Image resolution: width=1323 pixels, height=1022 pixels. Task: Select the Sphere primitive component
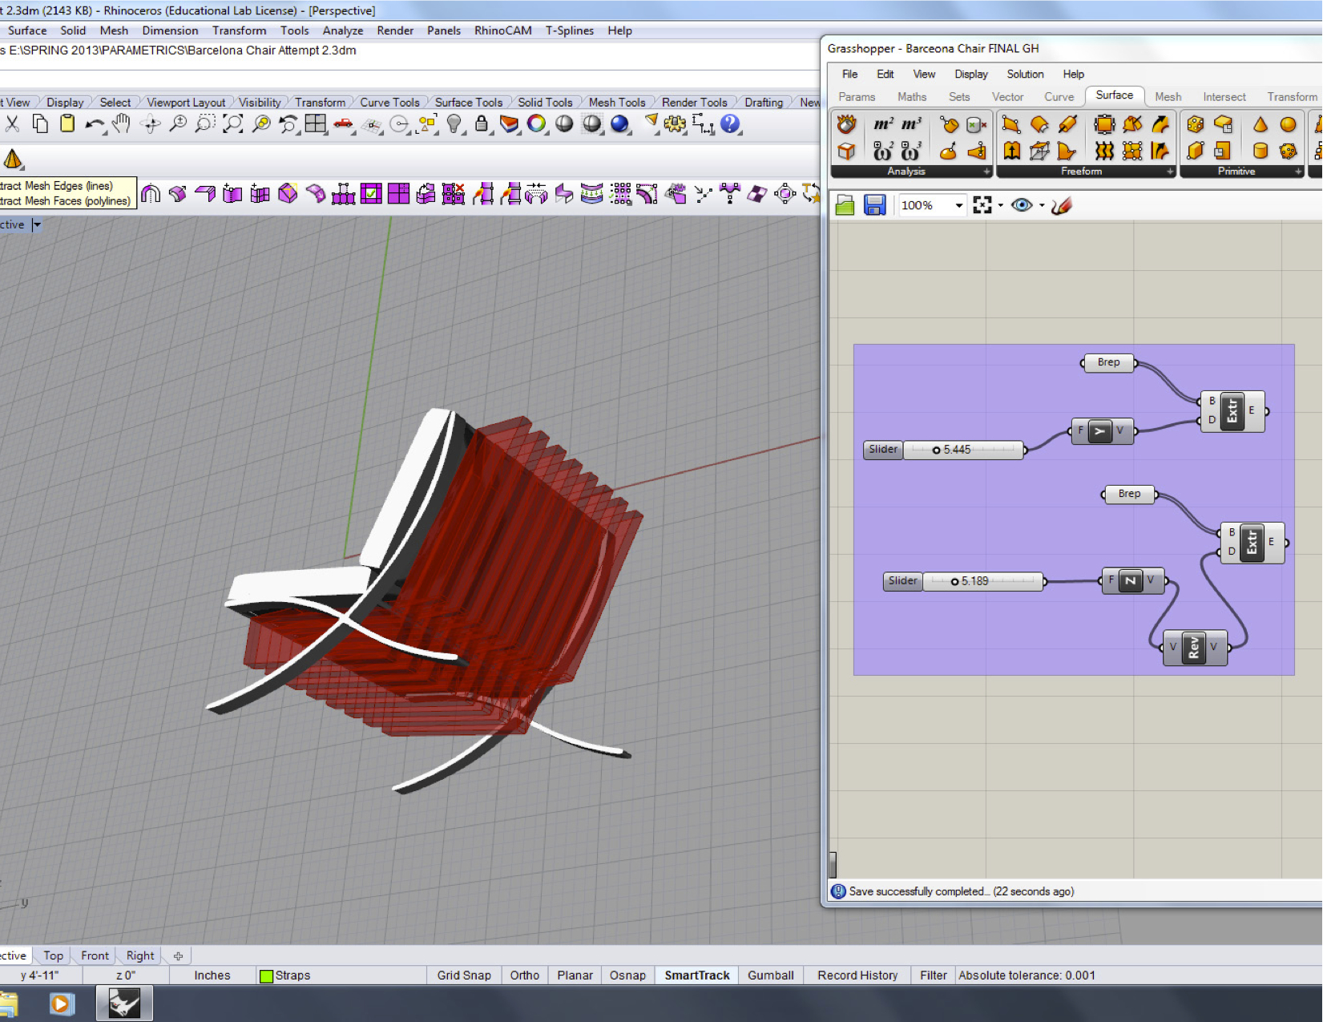tap(1288, 124)
